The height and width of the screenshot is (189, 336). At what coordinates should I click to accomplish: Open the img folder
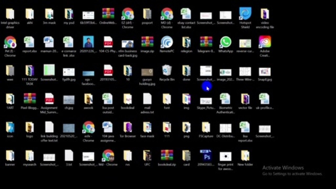(x=186, y=99)
